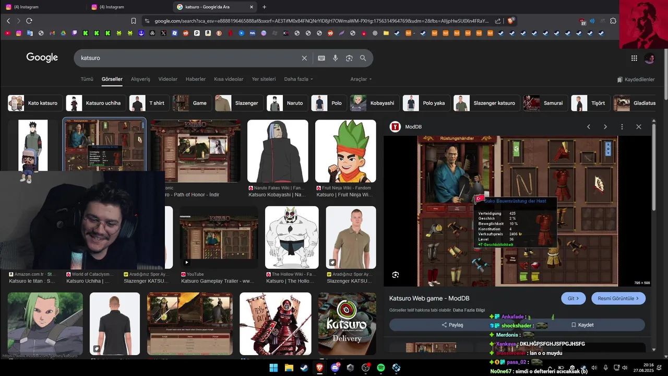Switch to 'Kısa videolar' tab
The width and height of the screenshot is (668, 376).
click(x=229, y=79)
